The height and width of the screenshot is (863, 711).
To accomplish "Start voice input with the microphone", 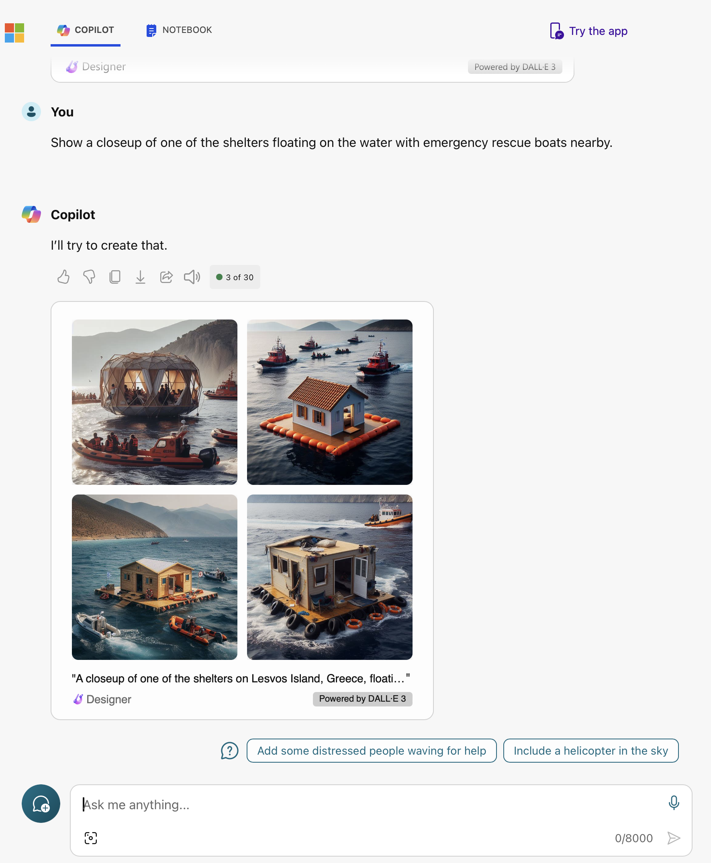I will click(673, 803).
